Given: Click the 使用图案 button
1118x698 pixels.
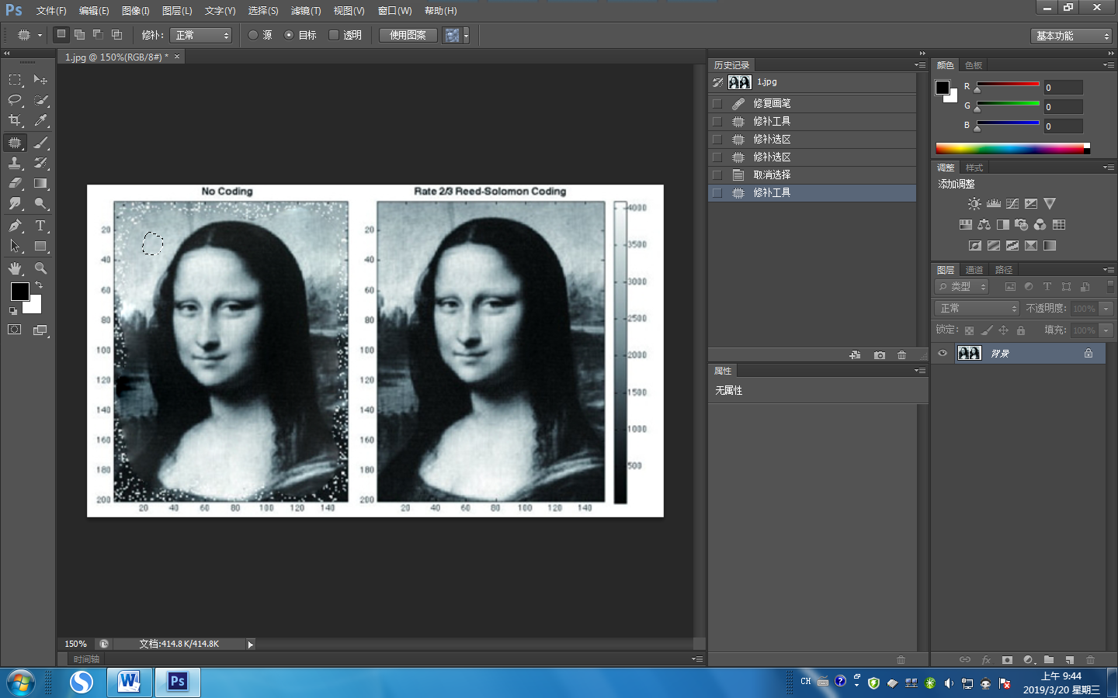Looking at the screenshot, I should [408, 35].
